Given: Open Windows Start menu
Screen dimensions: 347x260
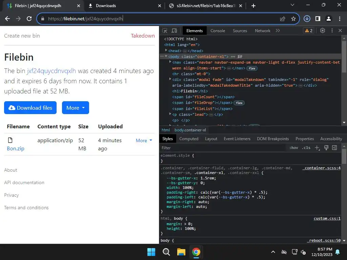Looking at the screenshot, I should tap(151, 252).
